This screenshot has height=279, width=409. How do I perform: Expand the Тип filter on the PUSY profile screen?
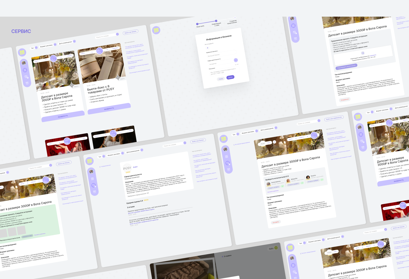103,156
